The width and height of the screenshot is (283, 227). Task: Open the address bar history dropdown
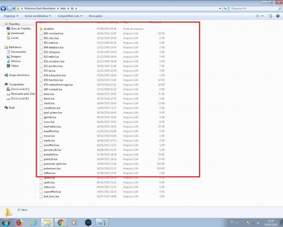tap(220, 8)
